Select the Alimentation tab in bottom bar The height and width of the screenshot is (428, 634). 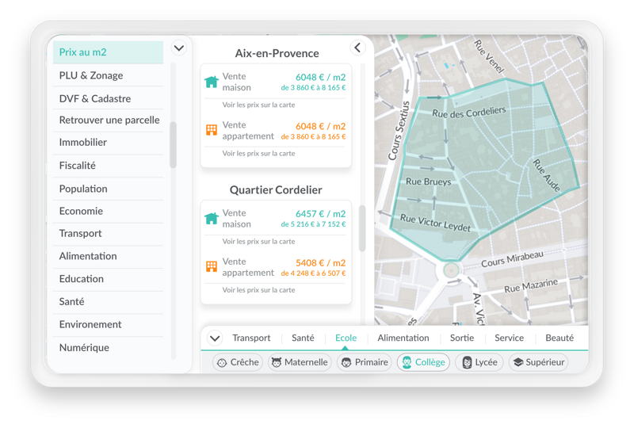pyautogui.click(x=403, y=338)
